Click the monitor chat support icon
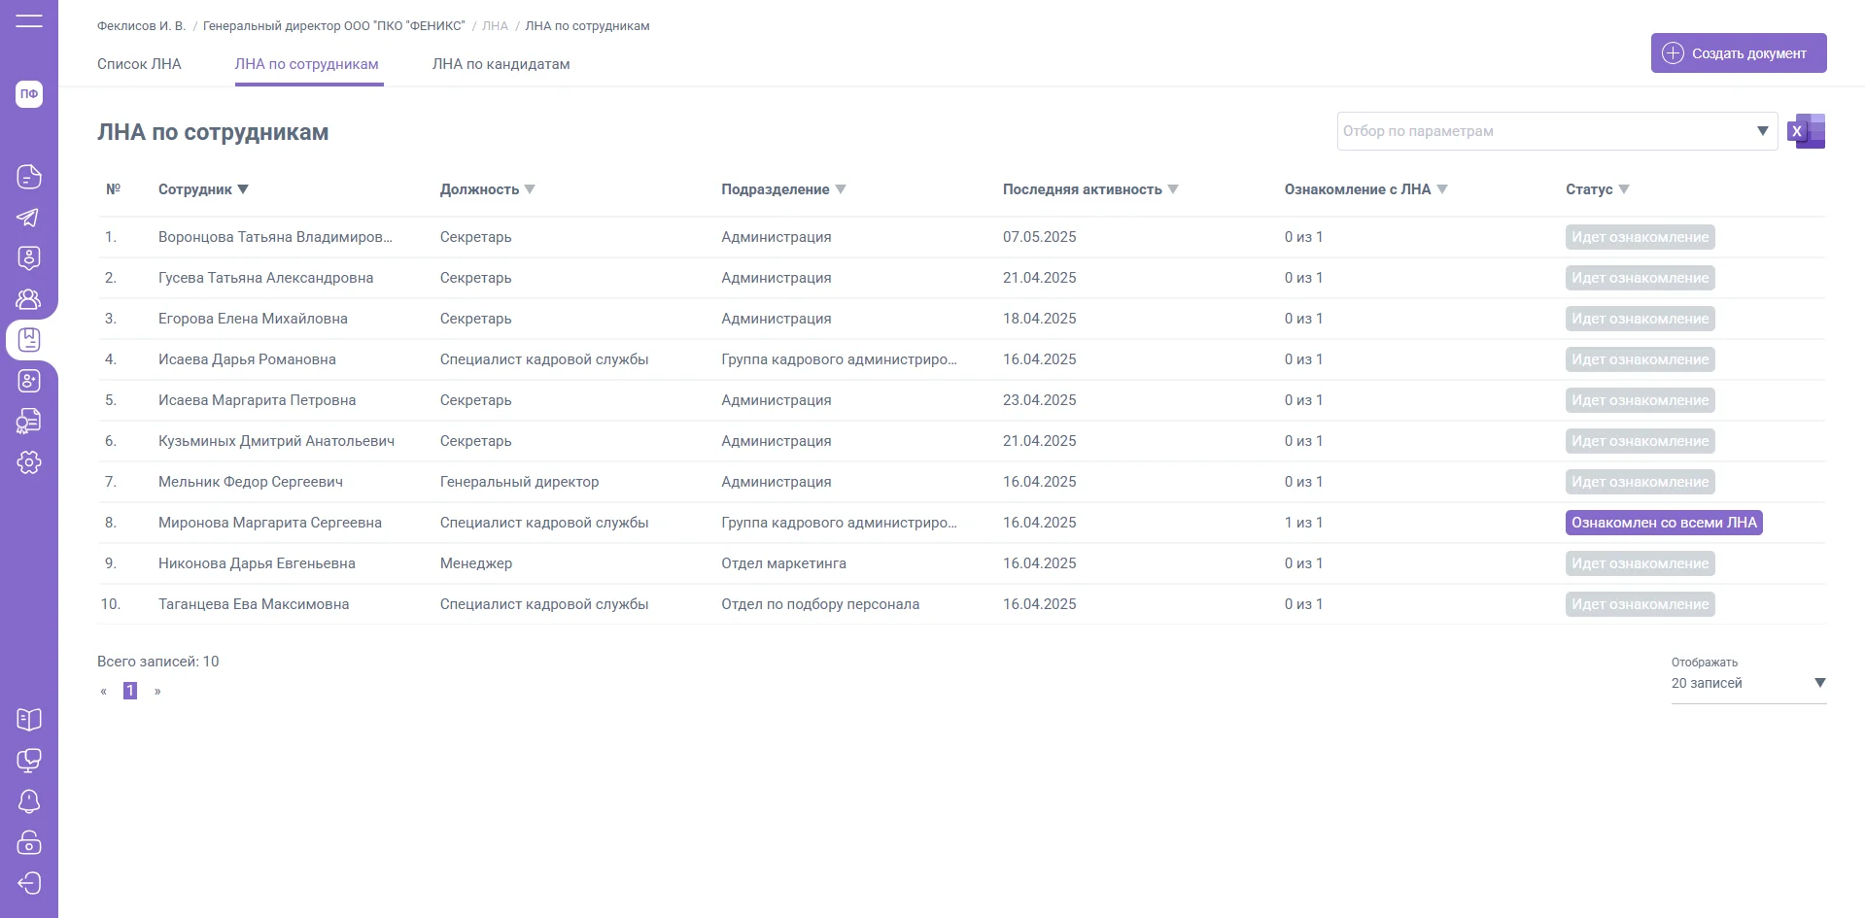 [29, 761]
